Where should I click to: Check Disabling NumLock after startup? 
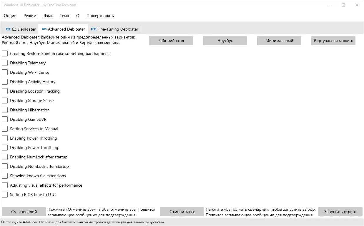point(5,166)
